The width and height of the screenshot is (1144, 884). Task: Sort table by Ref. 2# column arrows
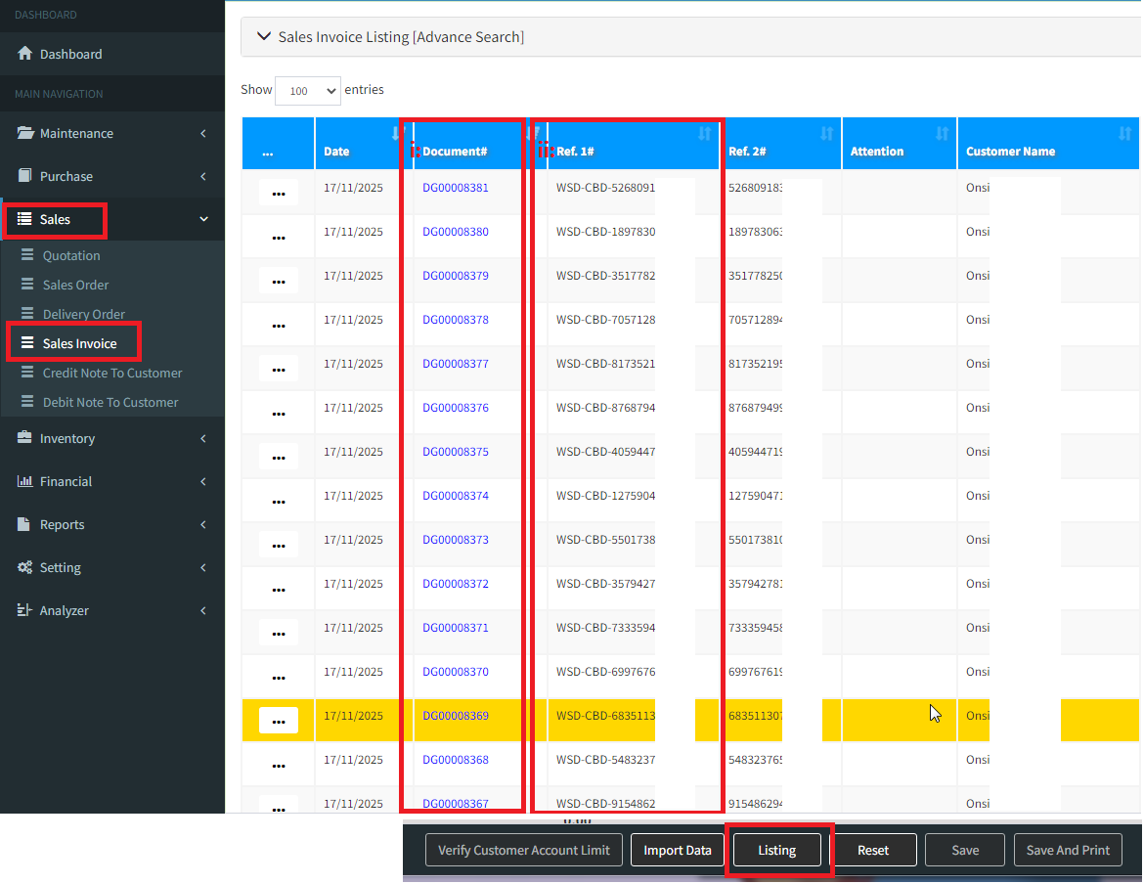pyautogui.click(x=826, y=134)
